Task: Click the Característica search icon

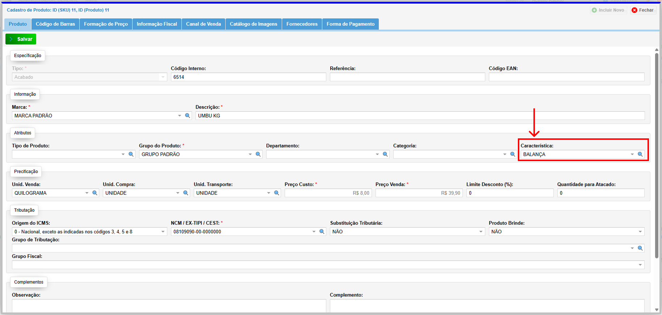Action: (640, 154)
